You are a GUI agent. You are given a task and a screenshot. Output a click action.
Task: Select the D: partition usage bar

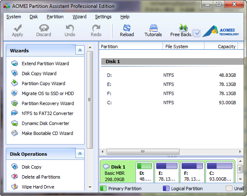(x=145, y=166)
